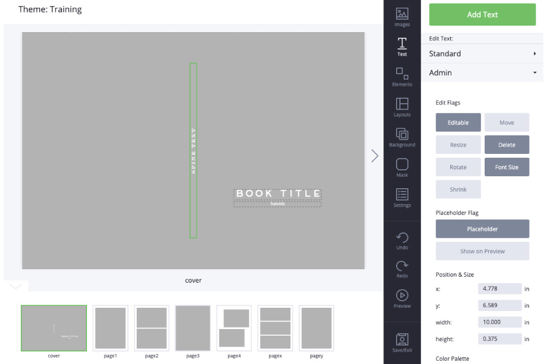547x364 pixels.
Task: Open the Background tool icon
Action: point(402,134)
